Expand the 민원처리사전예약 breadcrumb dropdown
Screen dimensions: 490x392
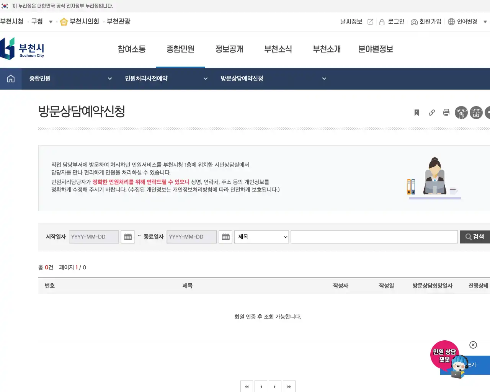[x=205, y=78]
